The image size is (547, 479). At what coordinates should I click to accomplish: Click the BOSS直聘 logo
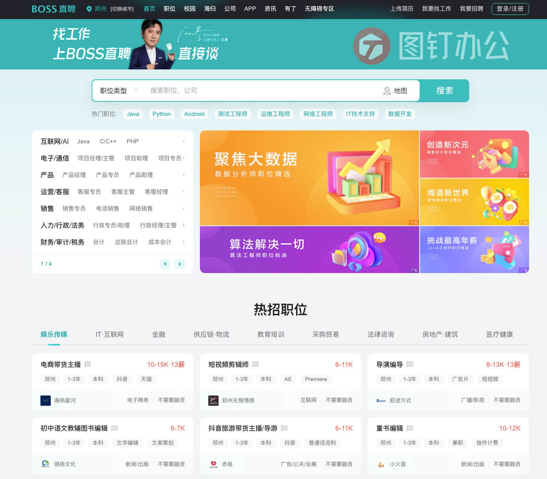click(53, 9)
